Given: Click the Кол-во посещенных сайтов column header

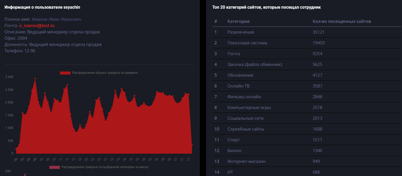Looking at the screenshot, I should pos(342,21).
